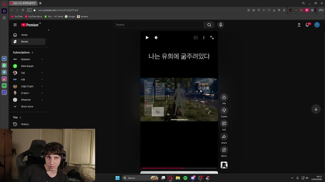Open the KSI channel subscription
The width and height of the screenshot is (325, 182).
[x=28, y=79]
